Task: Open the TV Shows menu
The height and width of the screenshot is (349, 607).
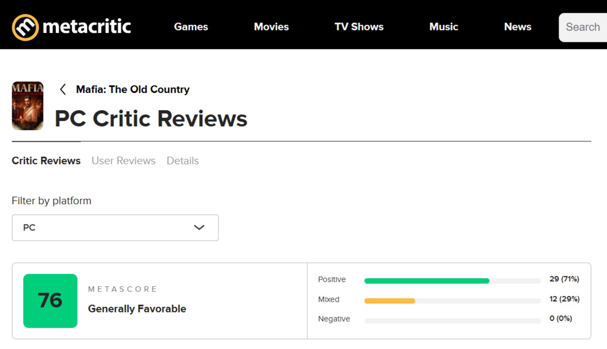Action: point(359,27)
